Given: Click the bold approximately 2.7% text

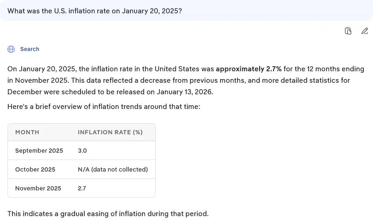Looking at the screenshot, I should coord(248,69).
